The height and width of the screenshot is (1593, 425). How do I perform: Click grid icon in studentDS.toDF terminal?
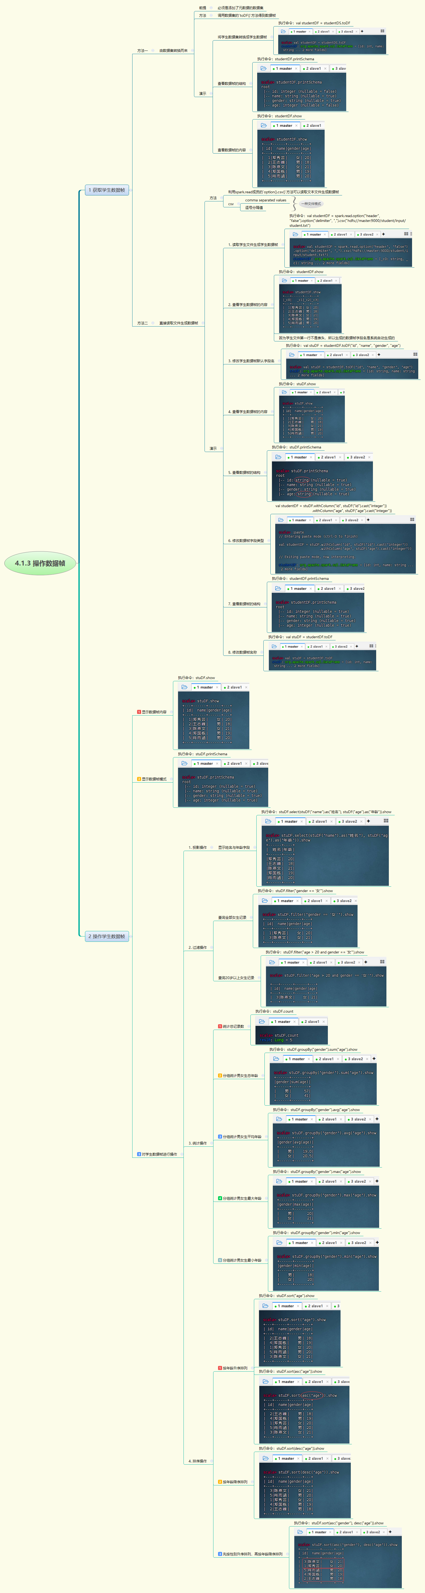pyautogui.click(x=382, y=31)
